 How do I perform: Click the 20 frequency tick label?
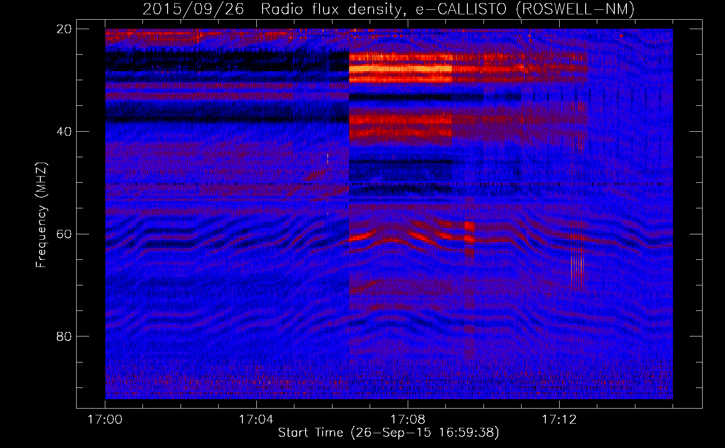65,29
